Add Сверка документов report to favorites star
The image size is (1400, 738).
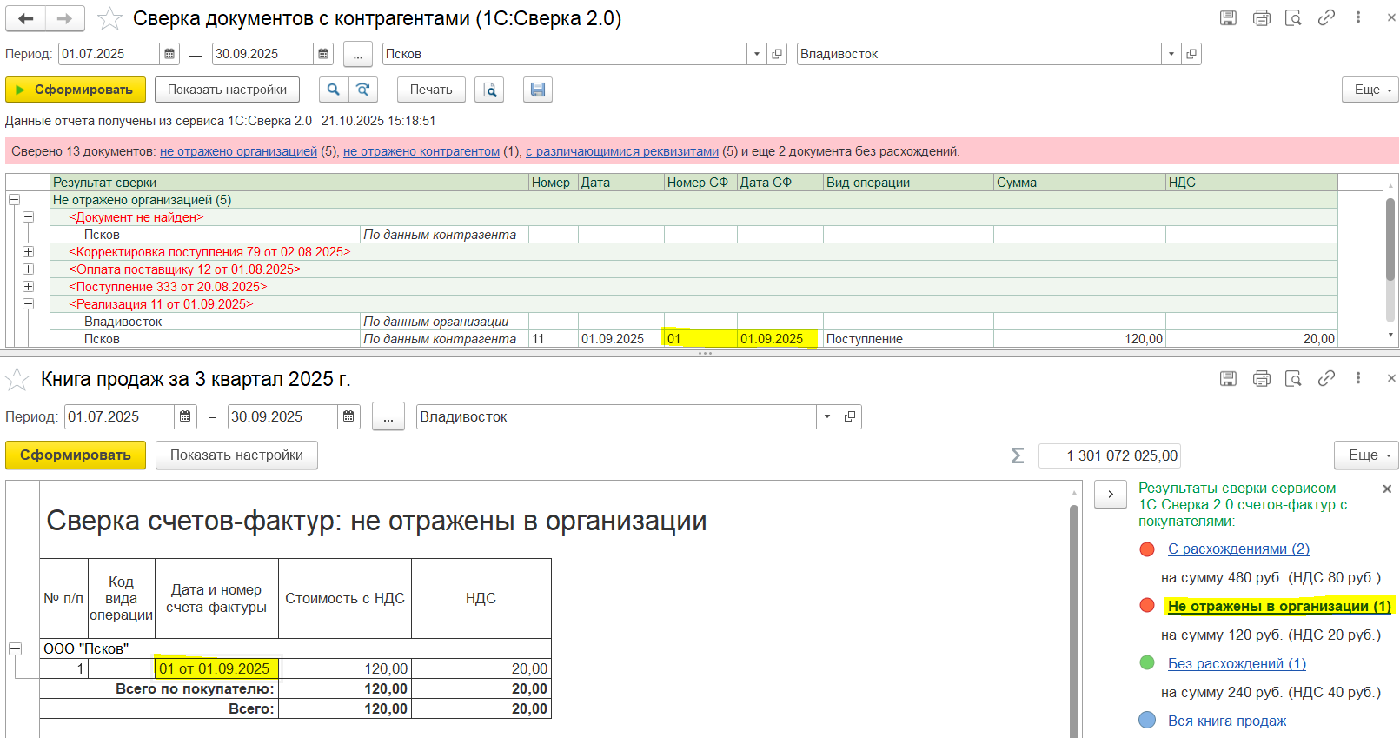point(109,18)
